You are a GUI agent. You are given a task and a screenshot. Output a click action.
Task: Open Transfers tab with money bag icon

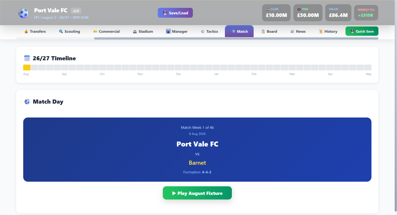point(35,31)
